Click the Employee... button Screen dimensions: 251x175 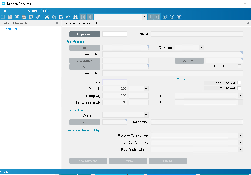pos(85,34)
